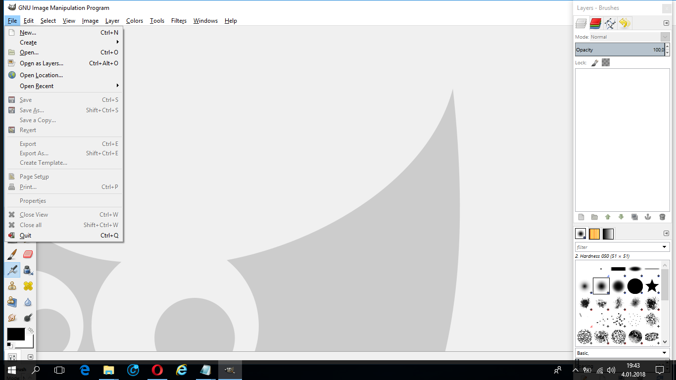Expand the Open Recent submenu
Screen dimensions: 676x380
(64, 86)
